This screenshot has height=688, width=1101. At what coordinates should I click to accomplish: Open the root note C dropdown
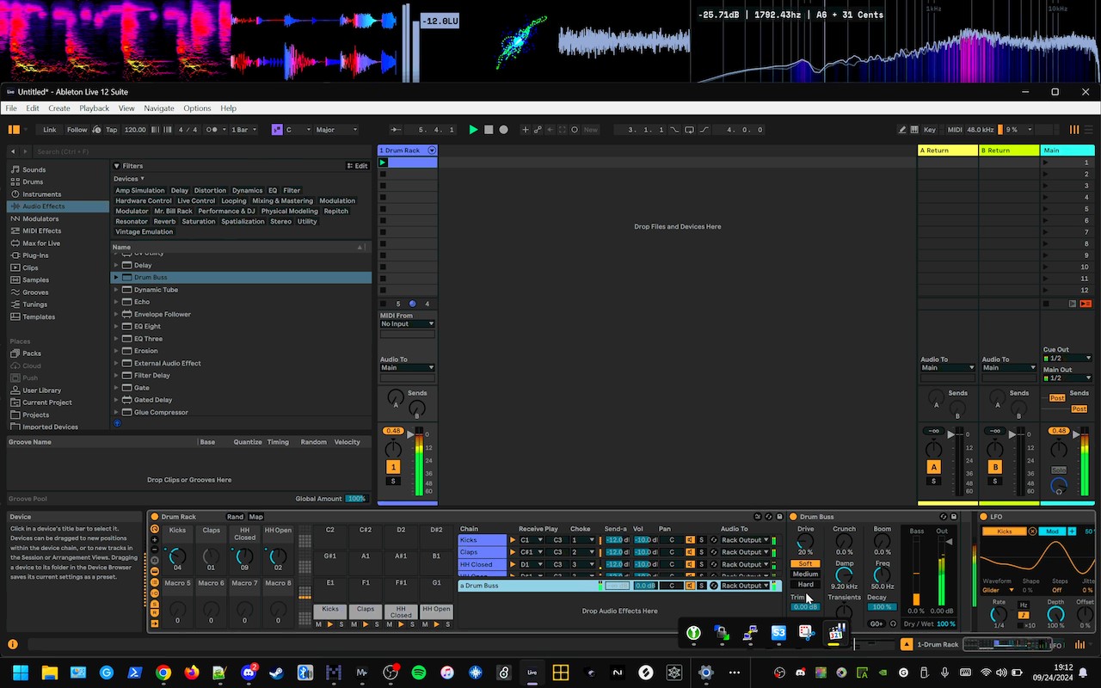pyautogui.click(x=298, y=130)
